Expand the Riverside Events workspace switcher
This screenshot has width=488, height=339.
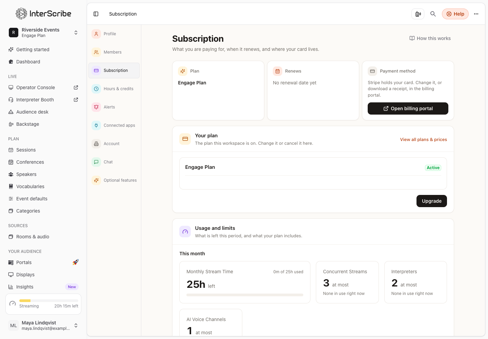coord(43,33)
